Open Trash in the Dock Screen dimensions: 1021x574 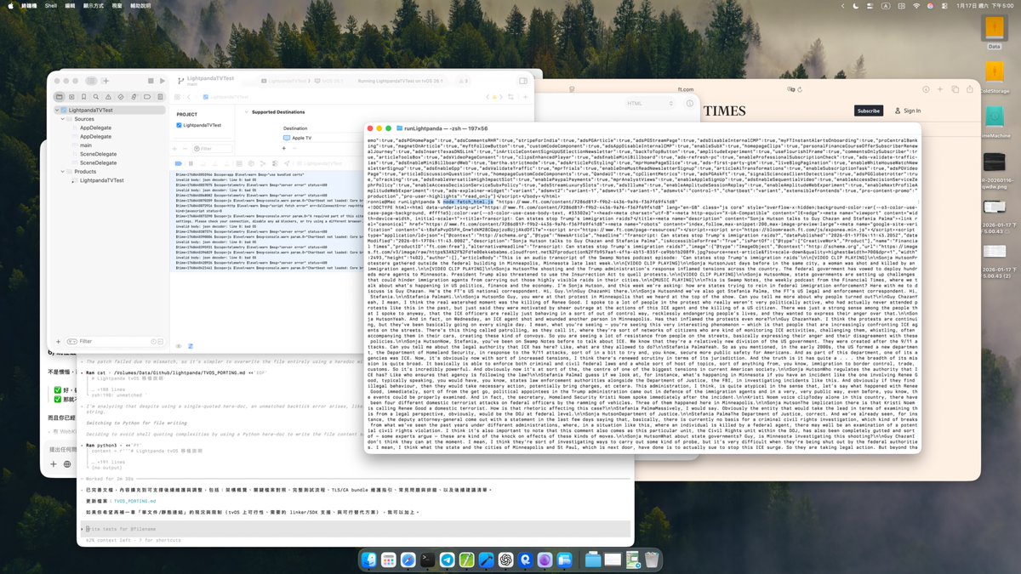651,560
